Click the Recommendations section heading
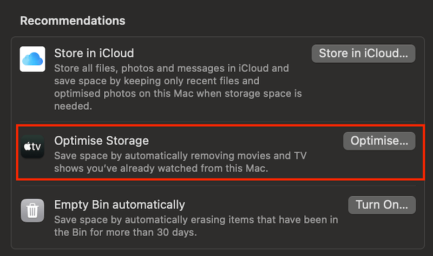This screenshot has width=433, height=256. tap(73, 21)
